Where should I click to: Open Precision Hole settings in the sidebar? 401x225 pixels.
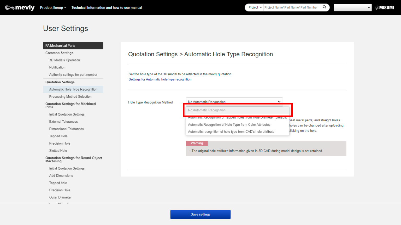click(60, 143)
